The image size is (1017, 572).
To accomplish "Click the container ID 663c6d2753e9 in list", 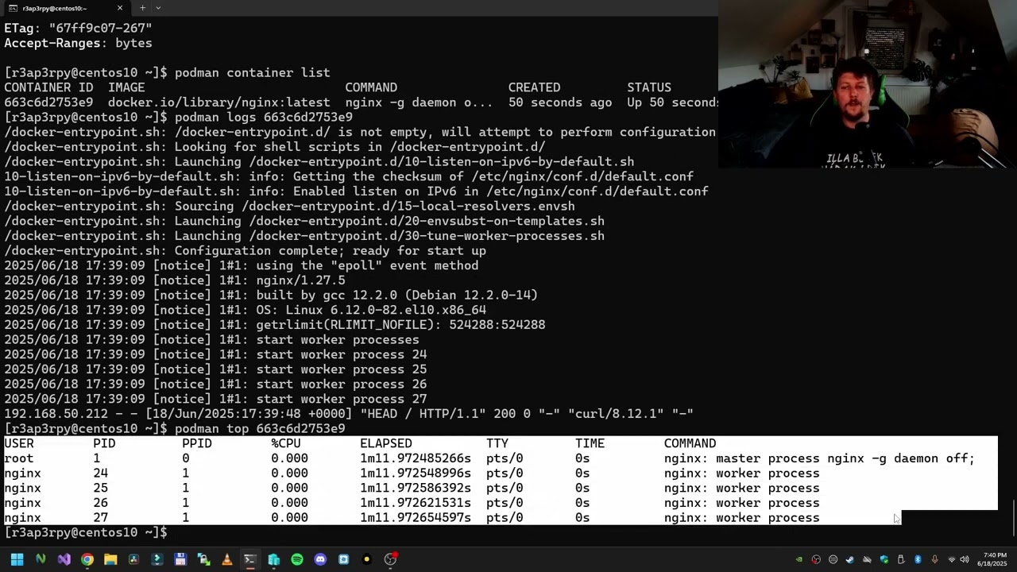I will (x=48, y=102).
